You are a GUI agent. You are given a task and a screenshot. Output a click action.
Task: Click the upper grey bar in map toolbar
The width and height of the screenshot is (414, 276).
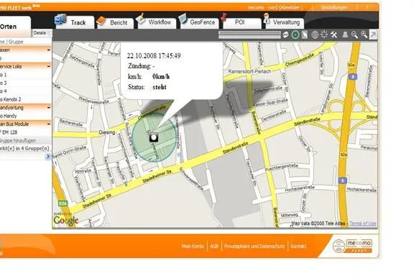[249, 33]
